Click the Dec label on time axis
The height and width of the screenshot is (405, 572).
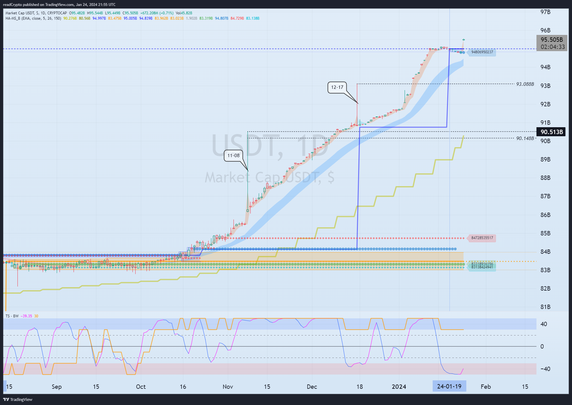(312, 387)
